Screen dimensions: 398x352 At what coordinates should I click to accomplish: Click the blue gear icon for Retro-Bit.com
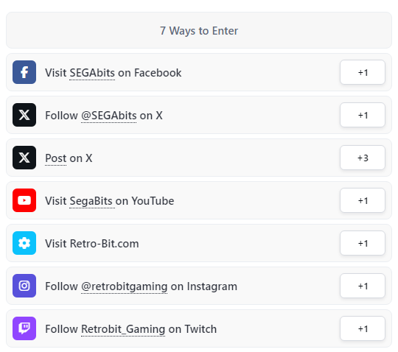coord(24,243)
